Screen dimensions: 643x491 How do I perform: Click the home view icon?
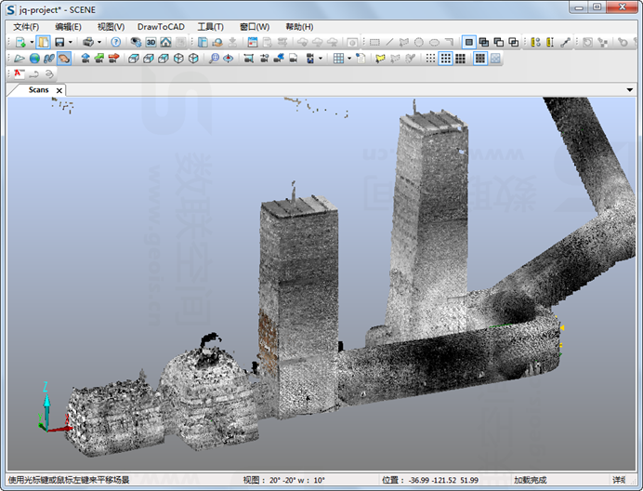(165, 43)
